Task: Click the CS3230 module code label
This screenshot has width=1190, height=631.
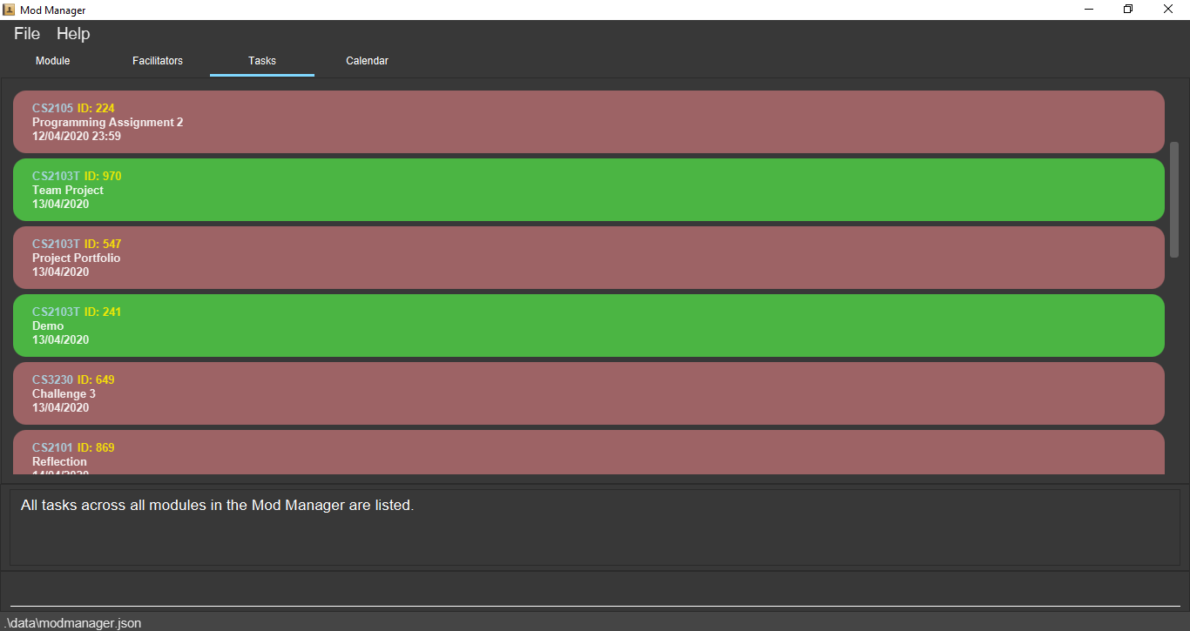Action: click(53, 379)
